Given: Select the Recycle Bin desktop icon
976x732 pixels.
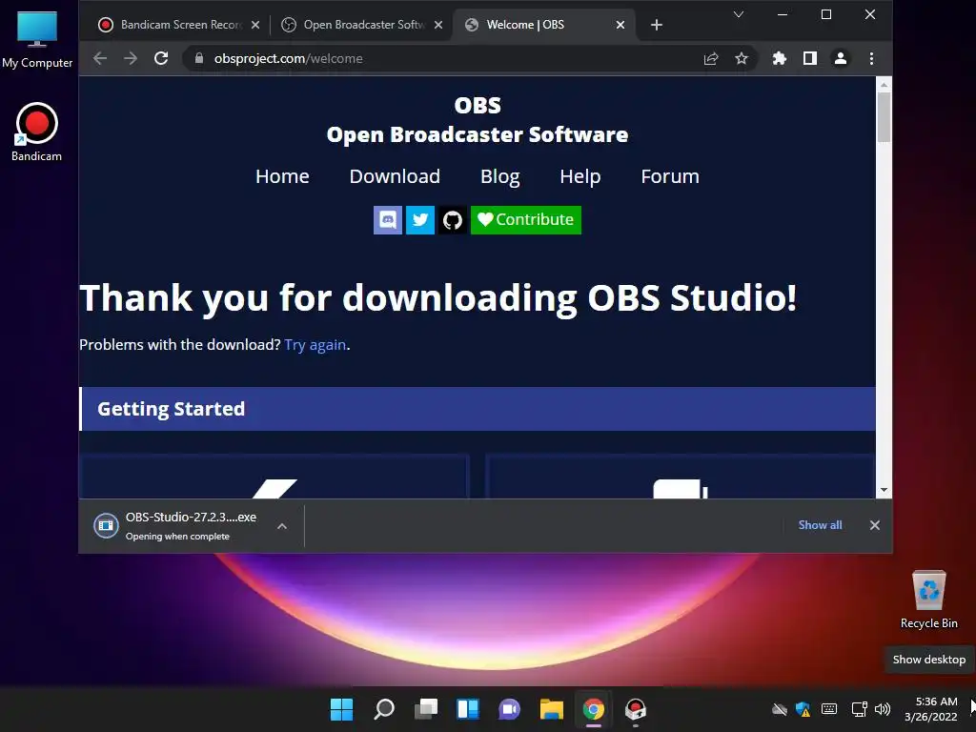Looking at the screenshot, I should (928, 600).
